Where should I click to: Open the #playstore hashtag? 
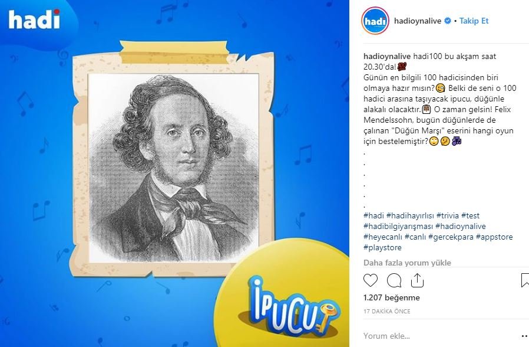[x=382, y=248]
